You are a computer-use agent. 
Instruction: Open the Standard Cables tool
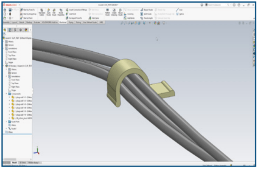(42, 12)
